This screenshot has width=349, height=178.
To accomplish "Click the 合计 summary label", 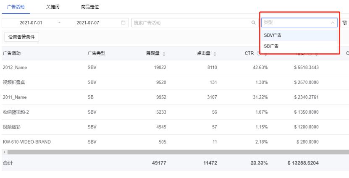I will click(x=8, y=163).
